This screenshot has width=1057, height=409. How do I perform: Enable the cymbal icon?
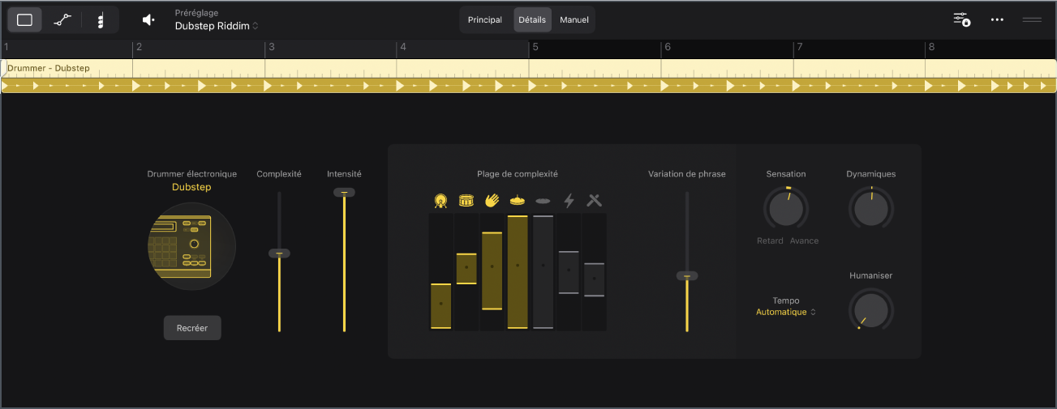point(543,200)
